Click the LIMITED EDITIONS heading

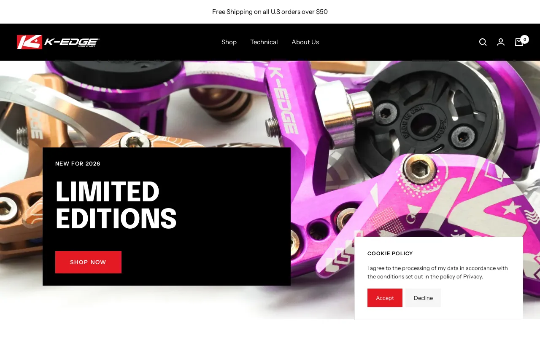pyautogui.click(x=116, y=205)
